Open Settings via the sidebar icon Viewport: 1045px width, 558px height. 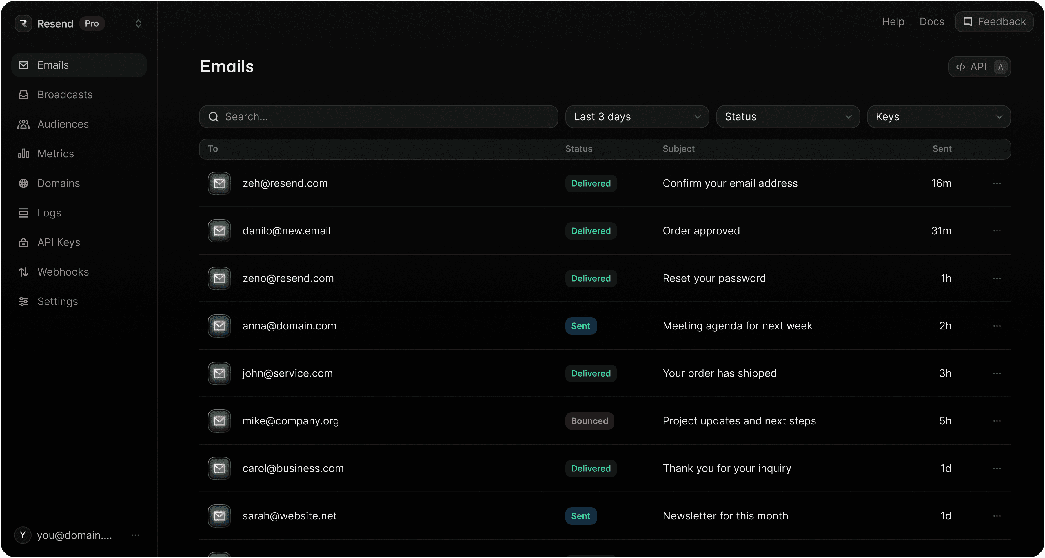pos(23,301)
